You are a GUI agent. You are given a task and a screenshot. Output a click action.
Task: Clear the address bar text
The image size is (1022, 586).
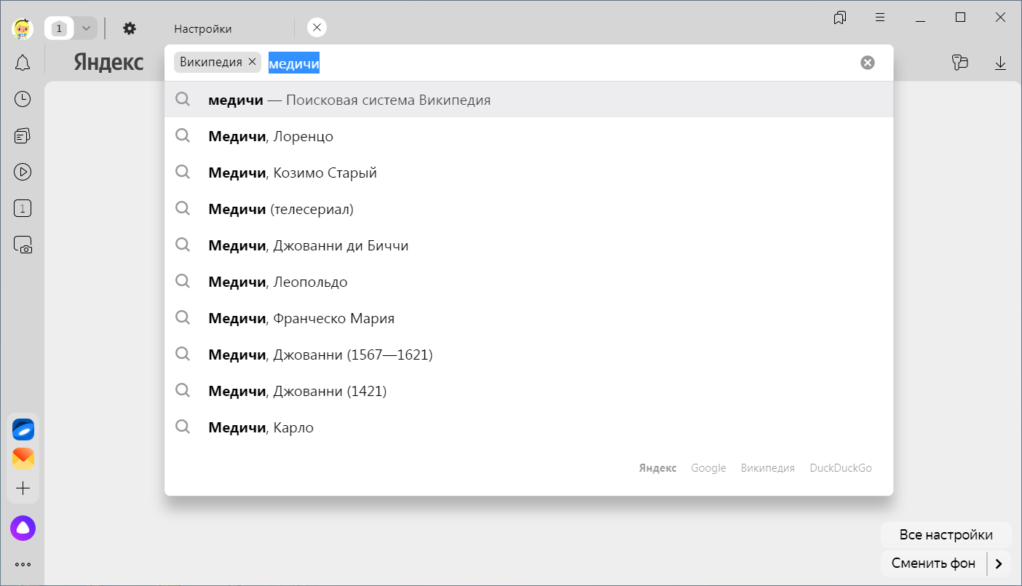[x=868, y=63]
